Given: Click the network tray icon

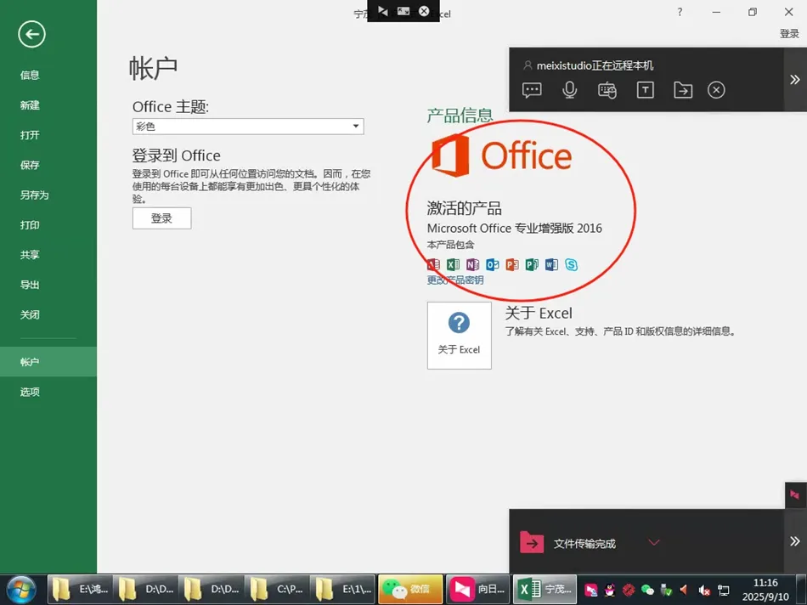Looking at the screenshot, I should [724, 590].
